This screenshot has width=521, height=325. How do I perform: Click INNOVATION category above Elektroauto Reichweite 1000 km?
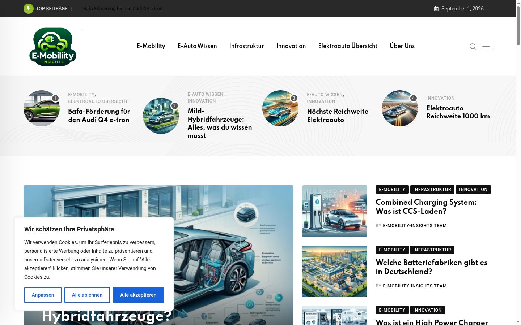440,98
